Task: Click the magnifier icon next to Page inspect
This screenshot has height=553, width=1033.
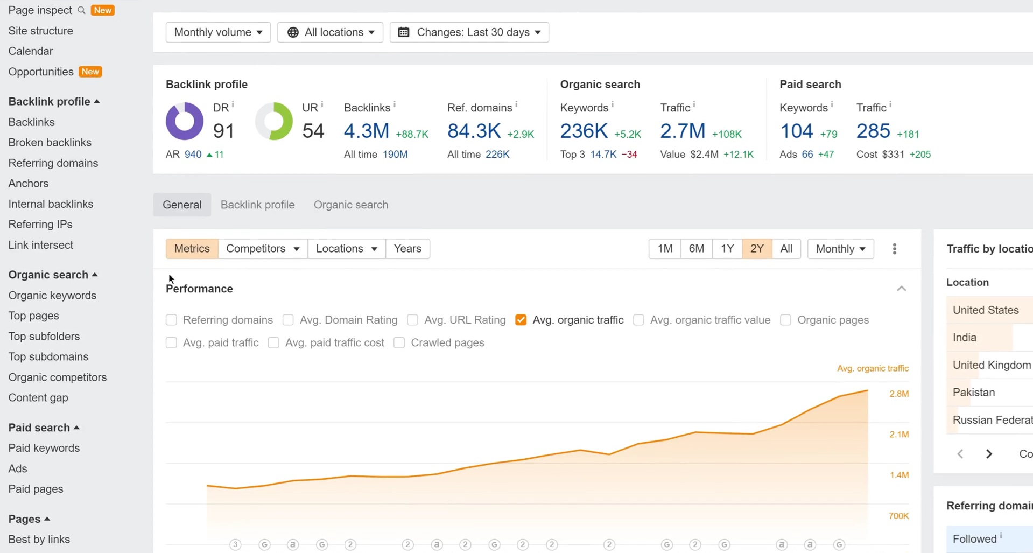Action: (81, 10)
